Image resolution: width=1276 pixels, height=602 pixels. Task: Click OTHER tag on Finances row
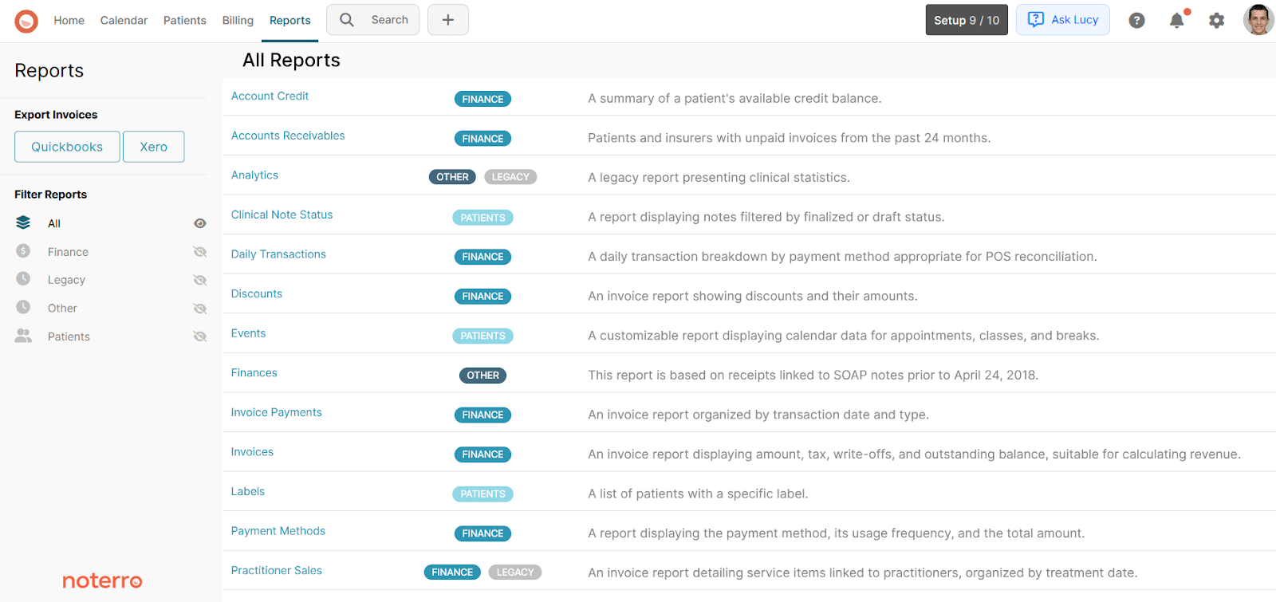click(x=482, y=376)
